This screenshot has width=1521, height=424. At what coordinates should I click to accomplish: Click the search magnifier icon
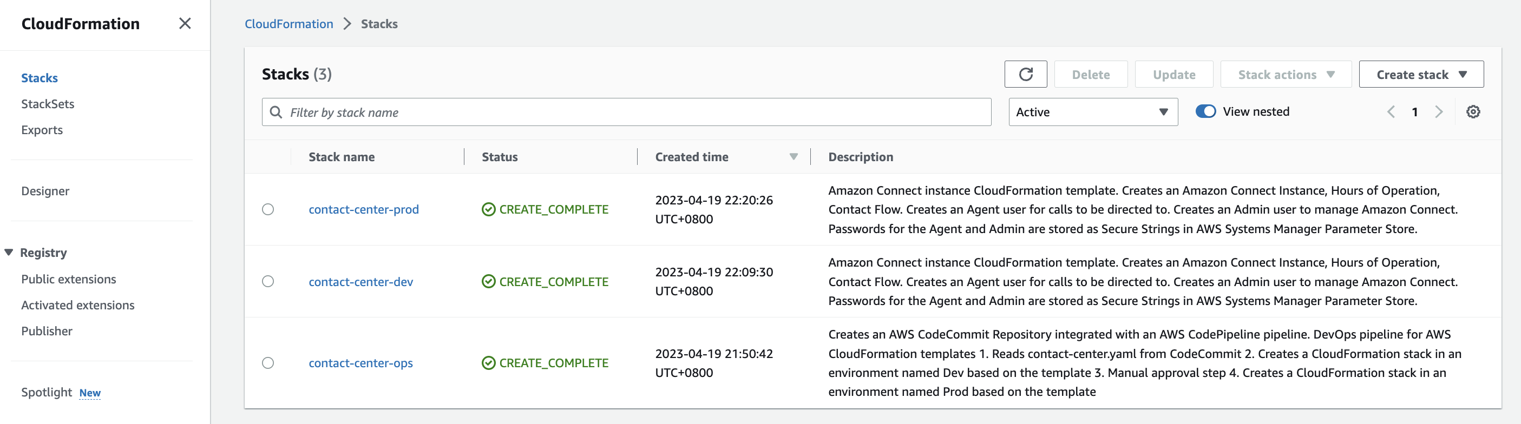pyautogui.click(x=276, y=112)
